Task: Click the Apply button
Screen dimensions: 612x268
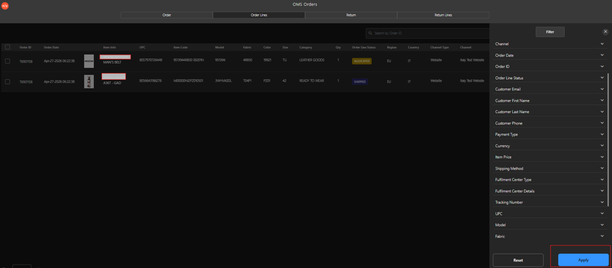Action: pyautogui.click(x=583, y=260)
